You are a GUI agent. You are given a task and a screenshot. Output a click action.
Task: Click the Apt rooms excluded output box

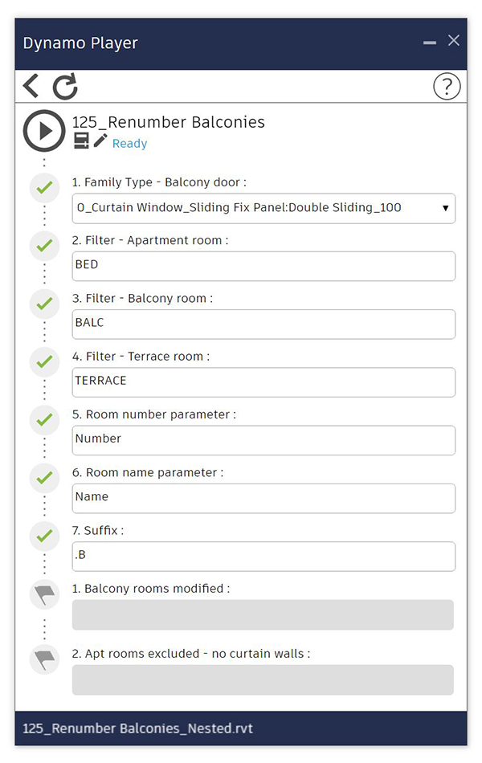point(263,679)
